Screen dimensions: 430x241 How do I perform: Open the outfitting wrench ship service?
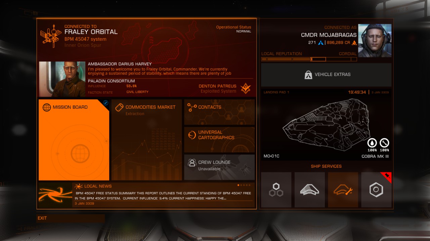[343, 190]
